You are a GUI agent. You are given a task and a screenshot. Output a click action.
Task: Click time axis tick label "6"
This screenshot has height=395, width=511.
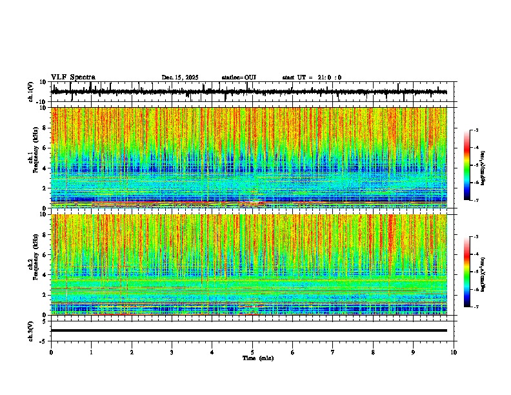(293, 352)
